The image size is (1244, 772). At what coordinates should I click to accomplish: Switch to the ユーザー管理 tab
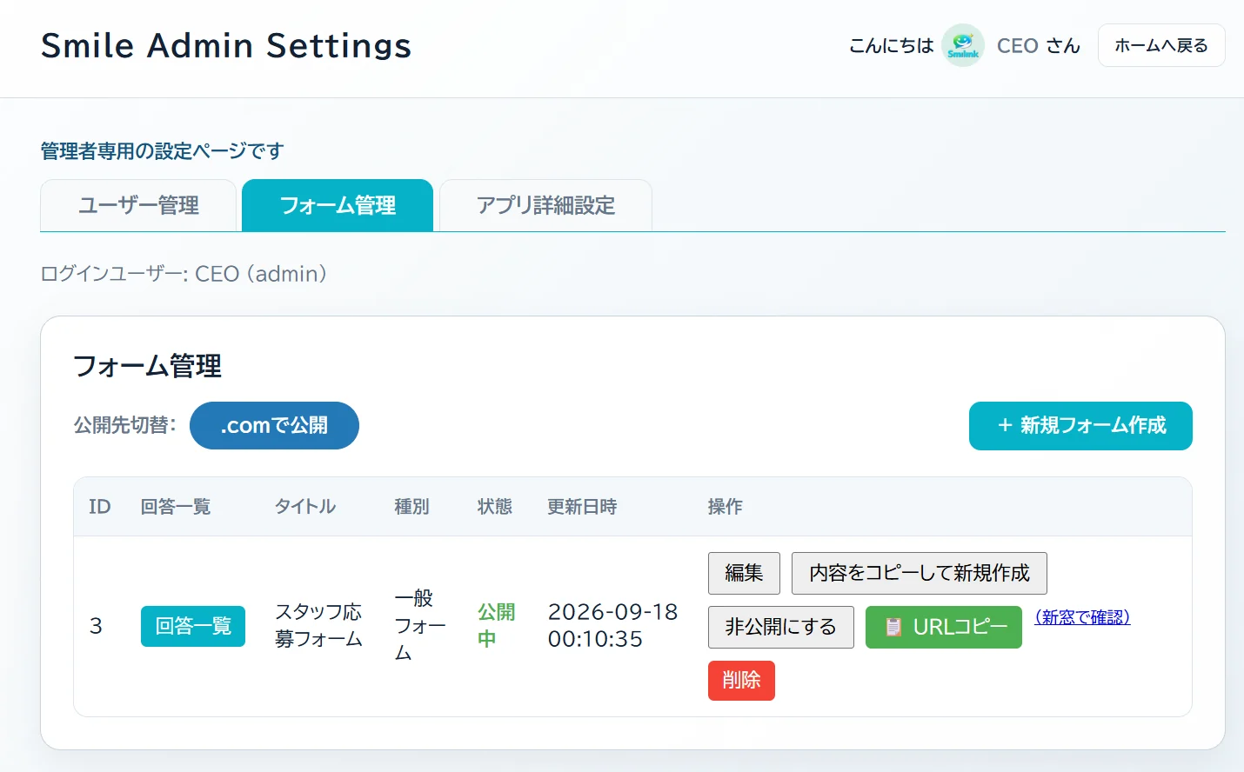(x=138, y=205)
